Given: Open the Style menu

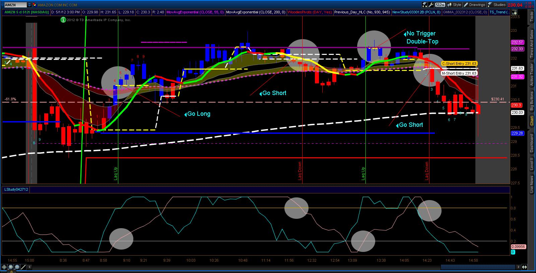Looking at the screenshot, I should 455,5.
